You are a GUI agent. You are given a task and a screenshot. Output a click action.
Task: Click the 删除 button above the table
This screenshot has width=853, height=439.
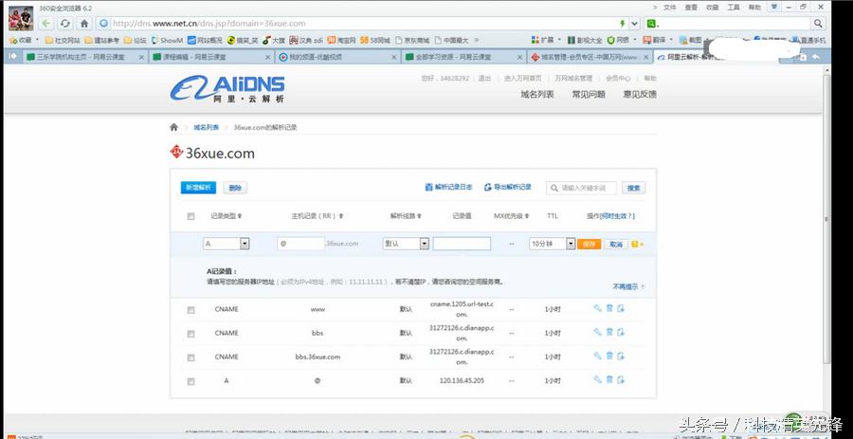pos(235,188)
